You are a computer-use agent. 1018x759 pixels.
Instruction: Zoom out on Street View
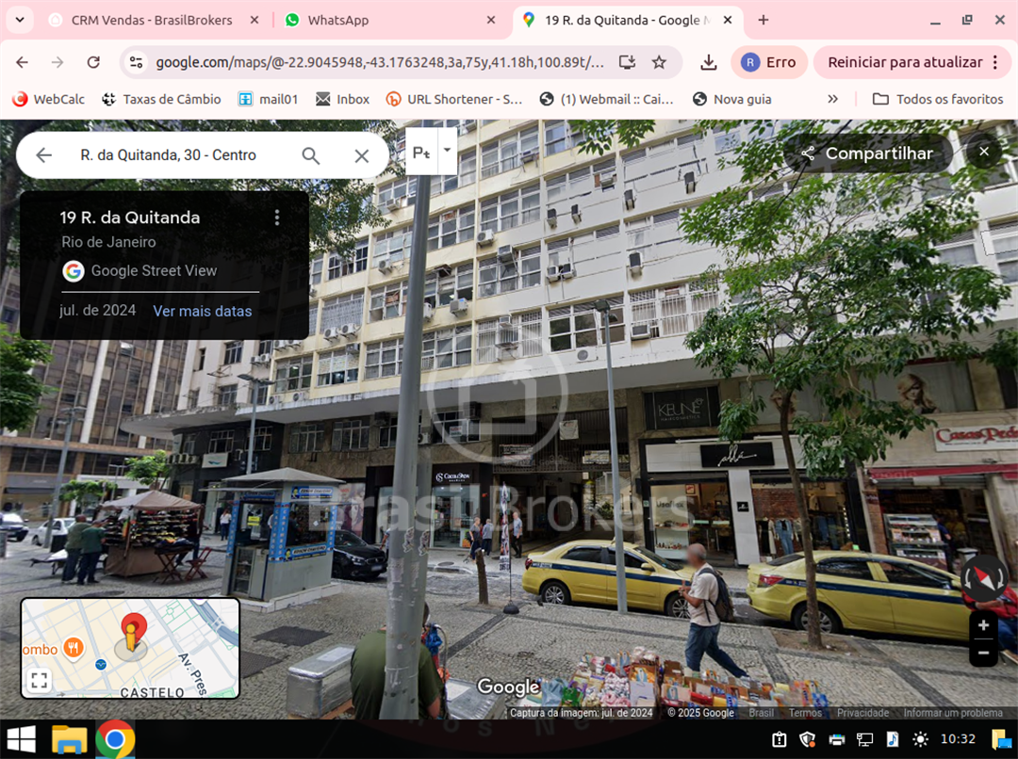[983, 653]
